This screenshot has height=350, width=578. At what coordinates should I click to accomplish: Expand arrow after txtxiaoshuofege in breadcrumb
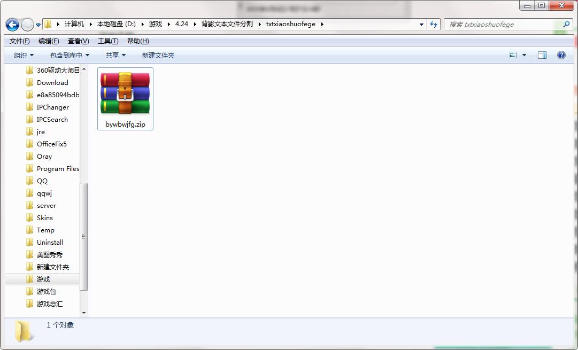(x=322, y=25)
